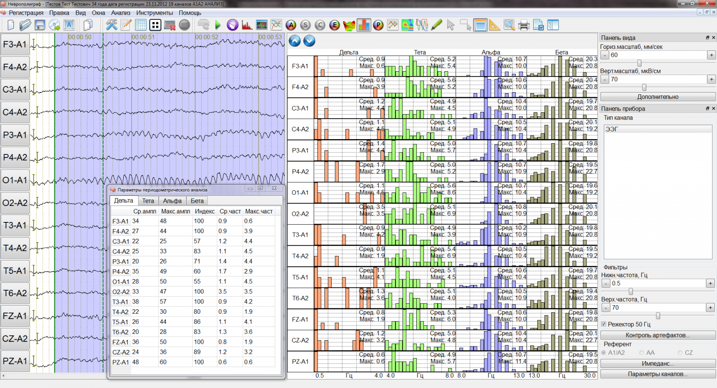The height and width of the screenshot is (388, 717).
Task: Select the magnifier zoom tool
Action: click(509, 25)
